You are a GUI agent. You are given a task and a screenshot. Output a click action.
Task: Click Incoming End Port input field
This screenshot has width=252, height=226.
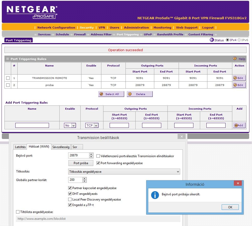[216, 125]
